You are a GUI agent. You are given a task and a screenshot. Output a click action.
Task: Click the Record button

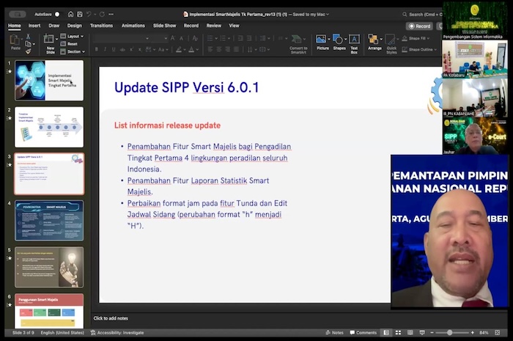pyautogui.click(x=419, y=26)
